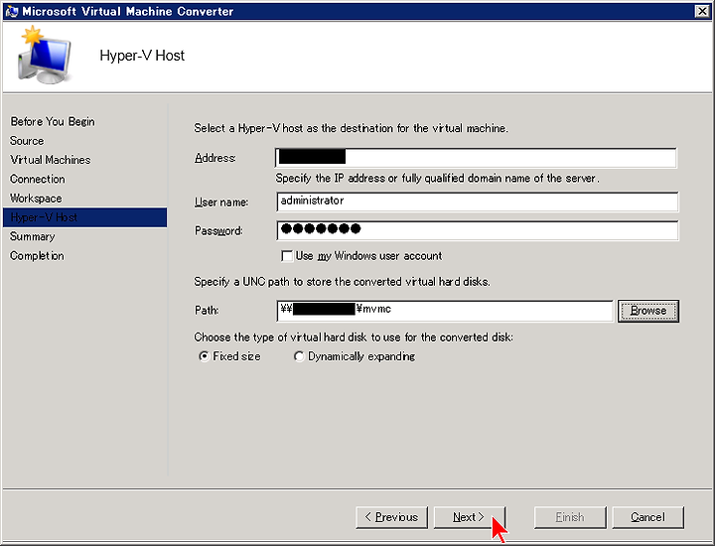Close the Virtual Machine Converter window
715x546 pixels.
pyautogui.click(x=702, y=11)
